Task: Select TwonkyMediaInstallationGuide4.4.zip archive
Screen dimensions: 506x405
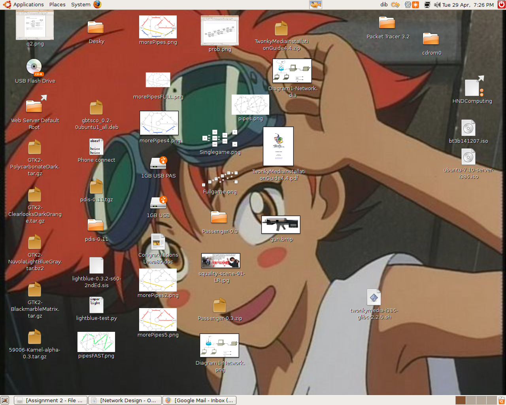Action: tap(281, 28)
